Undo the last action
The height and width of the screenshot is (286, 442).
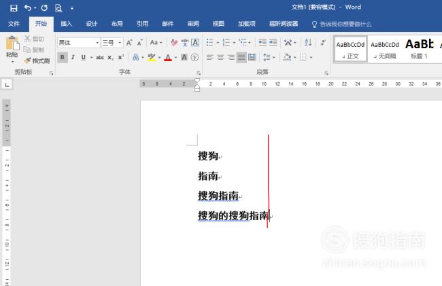pyautogui.click(x=28, y=8)
